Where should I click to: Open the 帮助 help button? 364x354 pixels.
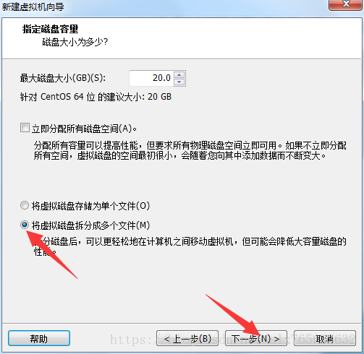tap(39, 338)
